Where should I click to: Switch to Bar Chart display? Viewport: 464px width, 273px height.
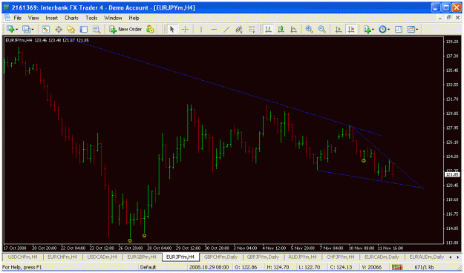(x=268, y=29)
